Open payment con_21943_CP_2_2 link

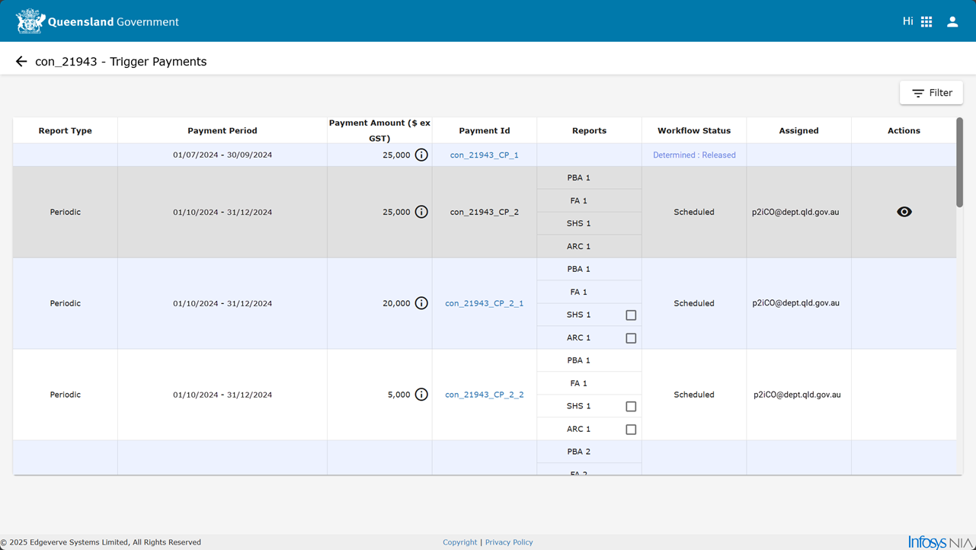(485, 395)
